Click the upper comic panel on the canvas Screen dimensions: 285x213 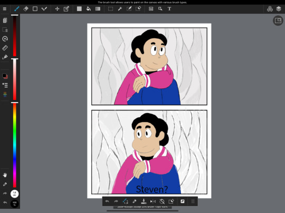click(149, 66)
